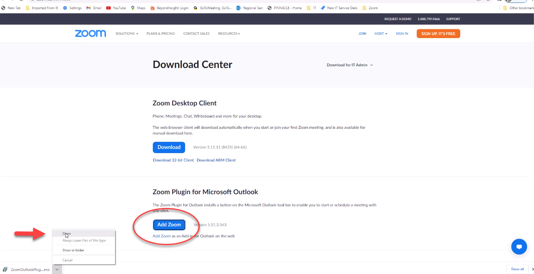Click Show all downloads button

(x=517, y=269)
